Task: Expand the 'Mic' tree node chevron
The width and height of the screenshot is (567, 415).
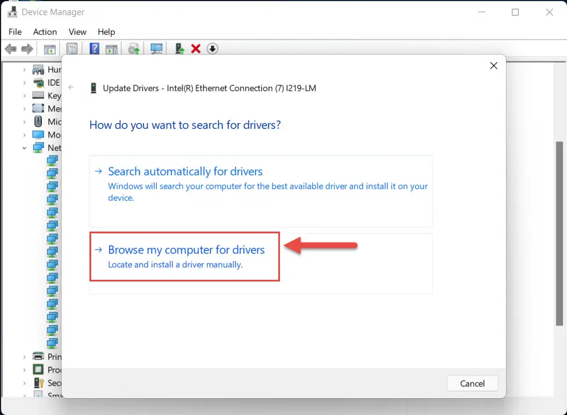Action: tap(24, 122)
